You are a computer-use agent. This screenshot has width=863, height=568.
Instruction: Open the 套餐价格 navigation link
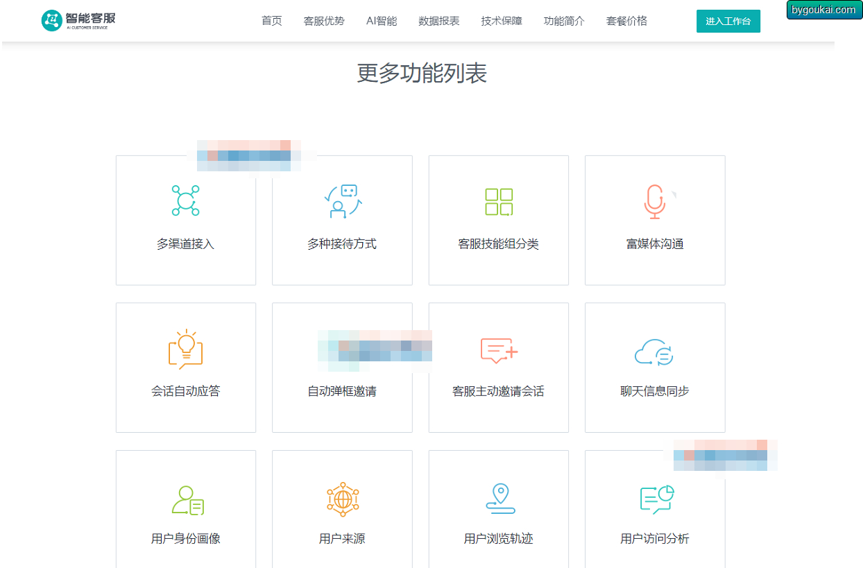coord(626,21)
